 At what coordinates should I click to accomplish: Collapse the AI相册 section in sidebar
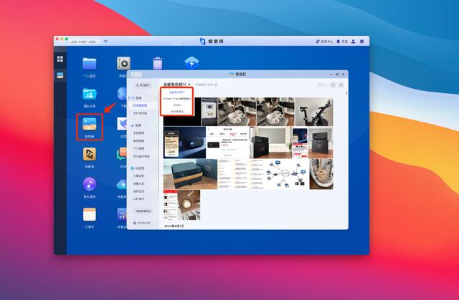[x=156, y=168]
